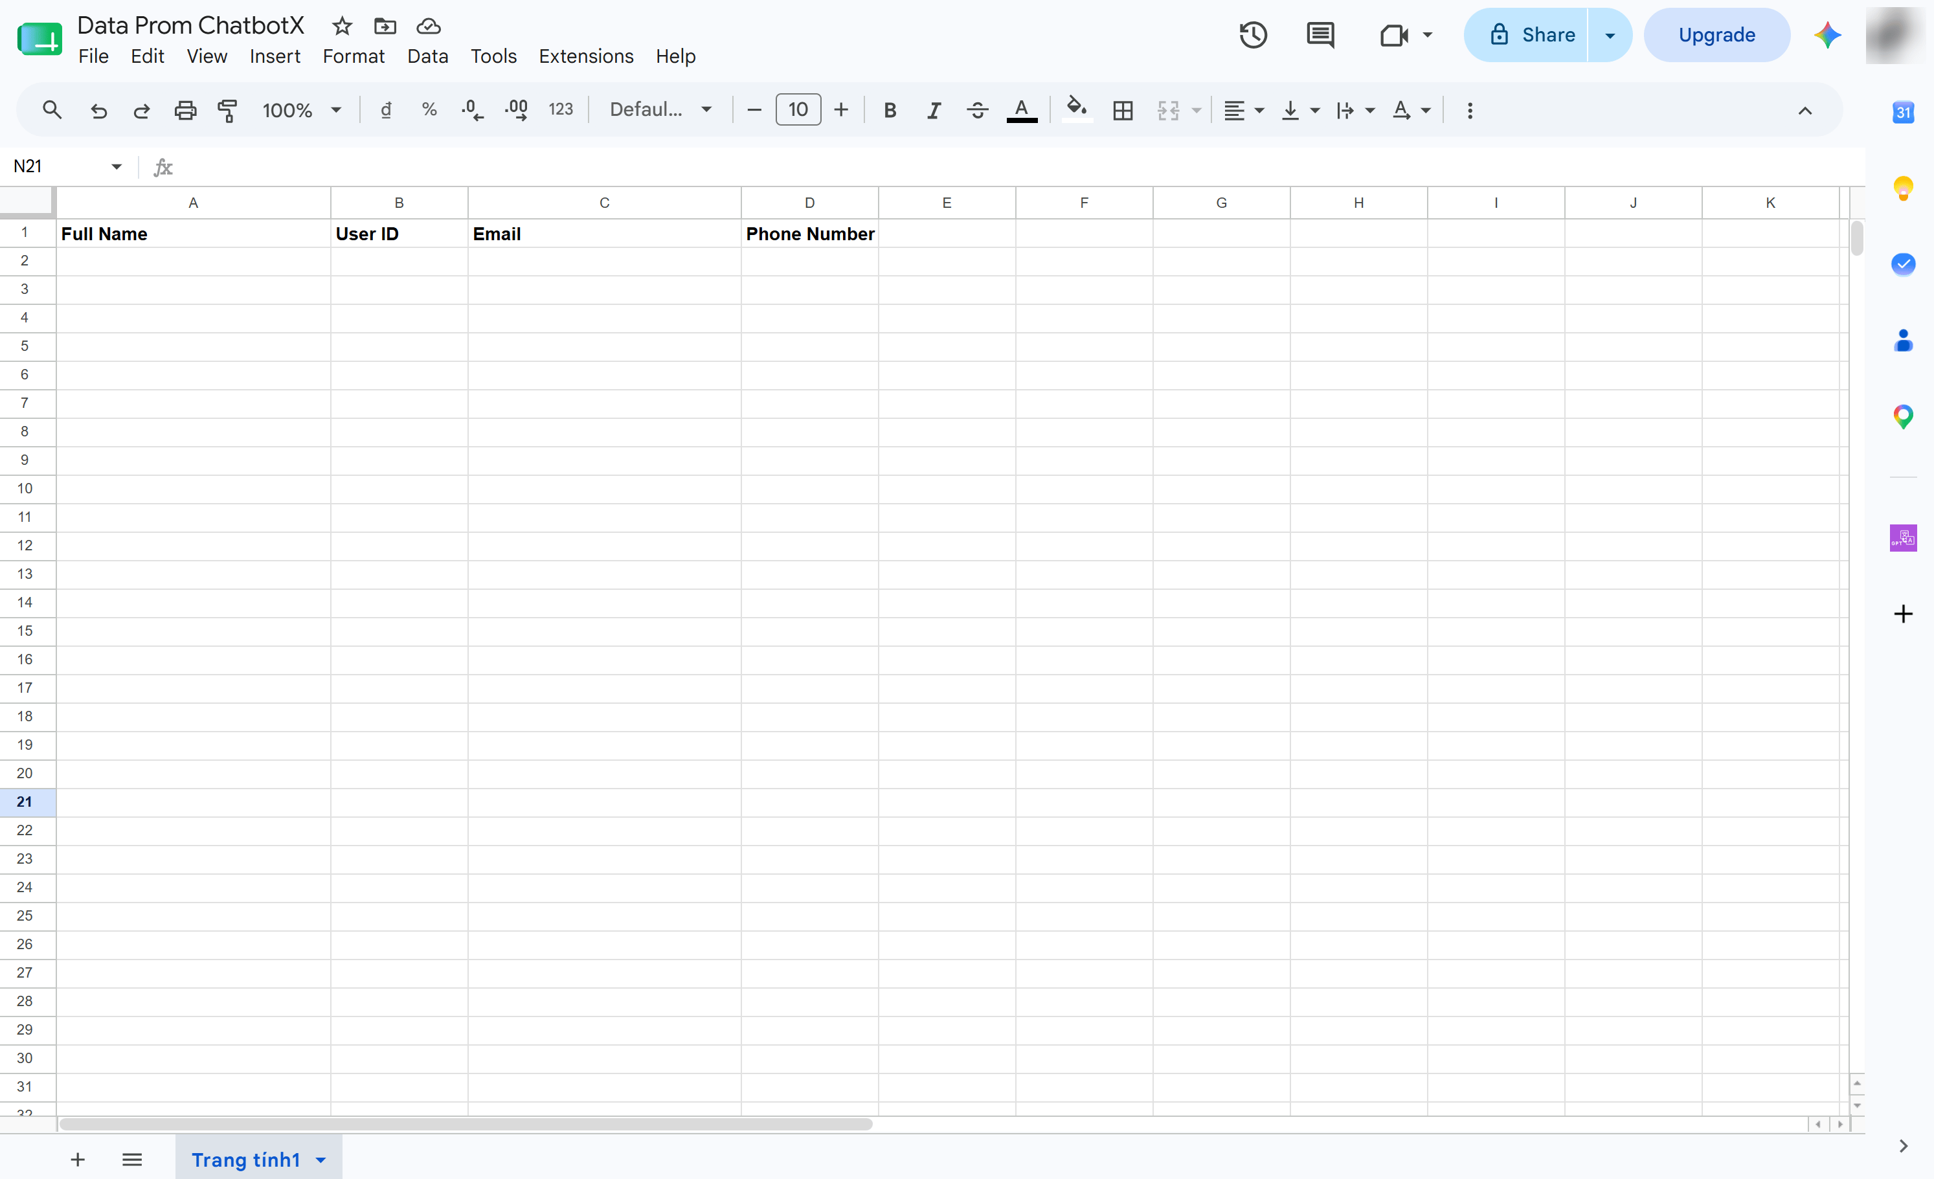Click the merge cells icon

1168,110
